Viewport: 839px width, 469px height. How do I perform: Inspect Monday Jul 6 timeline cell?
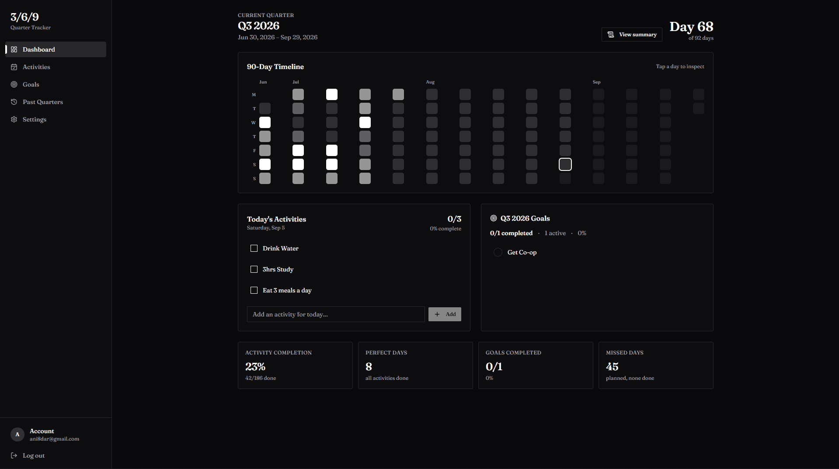pos(298,94)
